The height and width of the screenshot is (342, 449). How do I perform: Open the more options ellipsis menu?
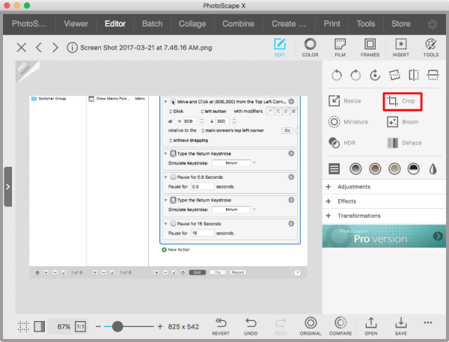point(428,323)
